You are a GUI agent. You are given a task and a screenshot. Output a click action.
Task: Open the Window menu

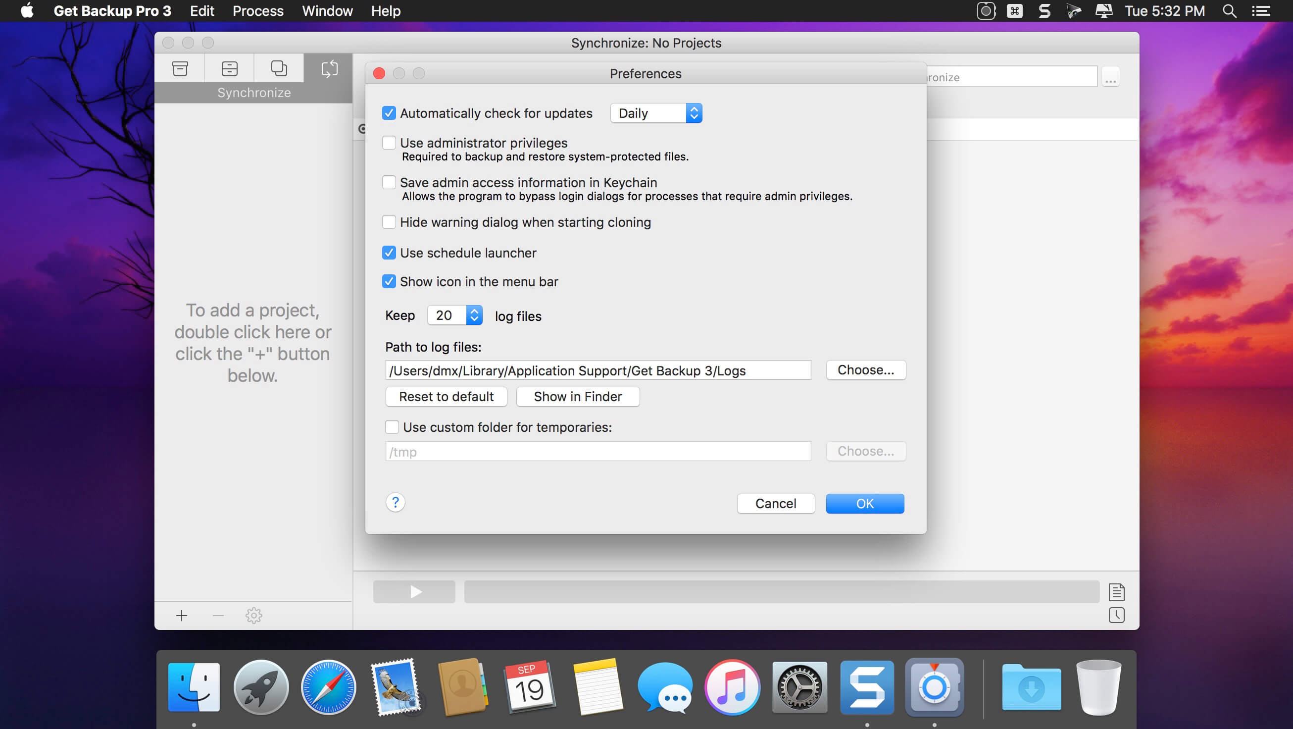327,11
